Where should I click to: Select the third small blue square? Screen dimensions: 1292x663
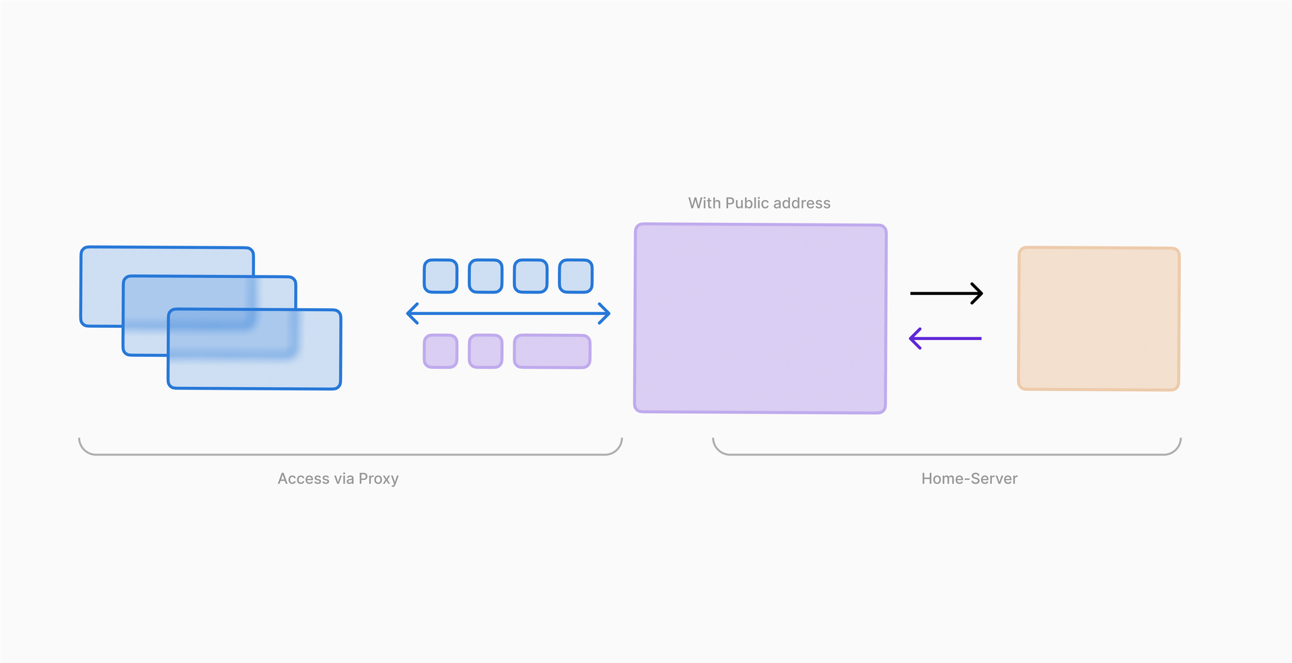click(x=530, y=276)
